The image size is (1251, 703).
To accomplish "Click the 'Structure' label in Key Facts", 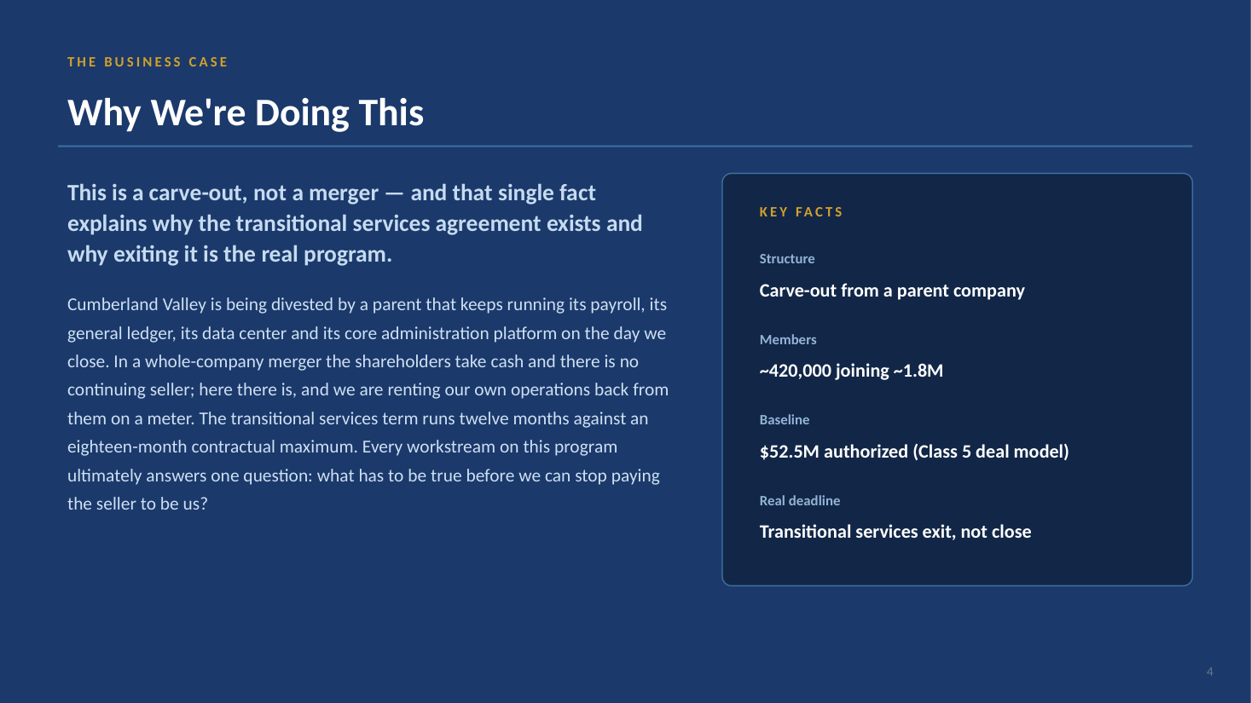I will point(787,259).
